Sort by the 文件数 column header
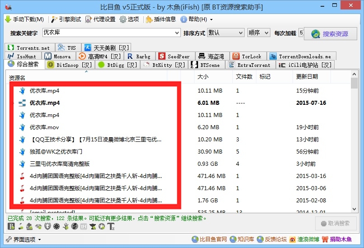The image size is (364, 248). coord(244,77)
